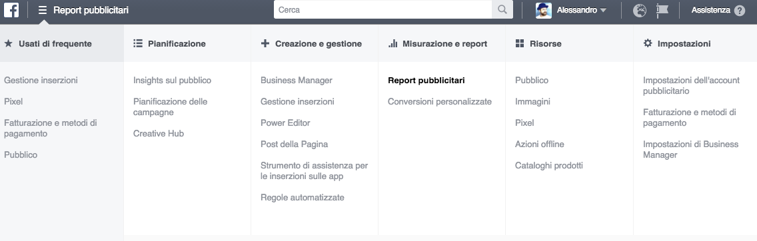The image size is (757, 241).
Task: Click the flag Pages icon
Action: coord(662,10)
